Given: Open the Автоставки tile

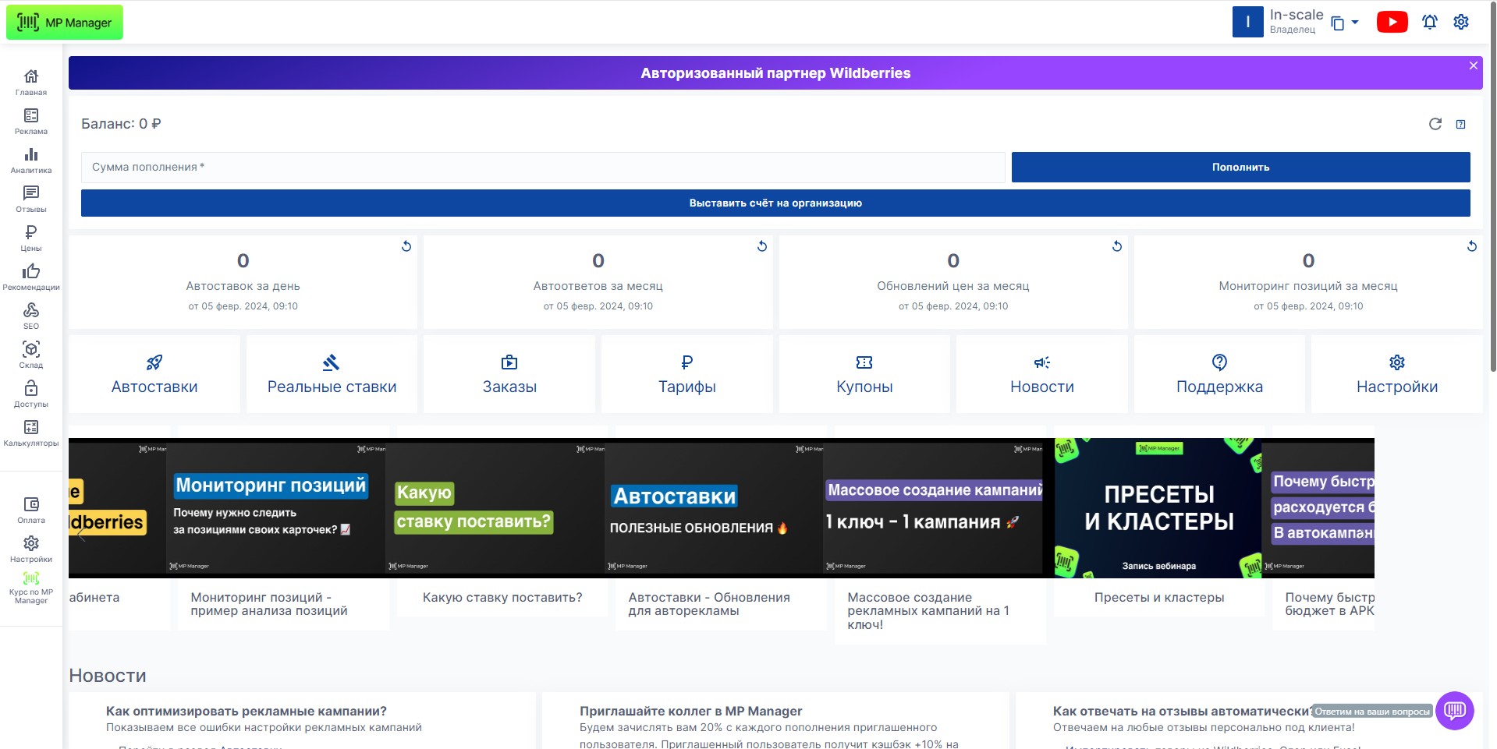Looking at the screenshot, I should point(154,374).
